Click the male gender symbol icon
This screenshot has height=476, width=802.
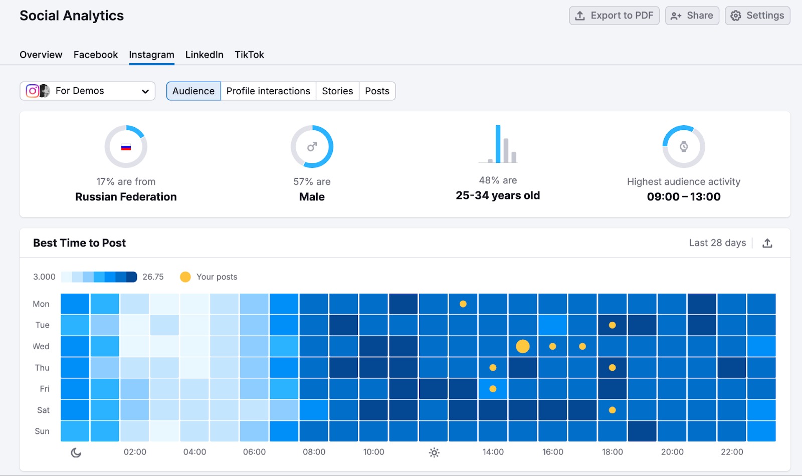[312, 147]
